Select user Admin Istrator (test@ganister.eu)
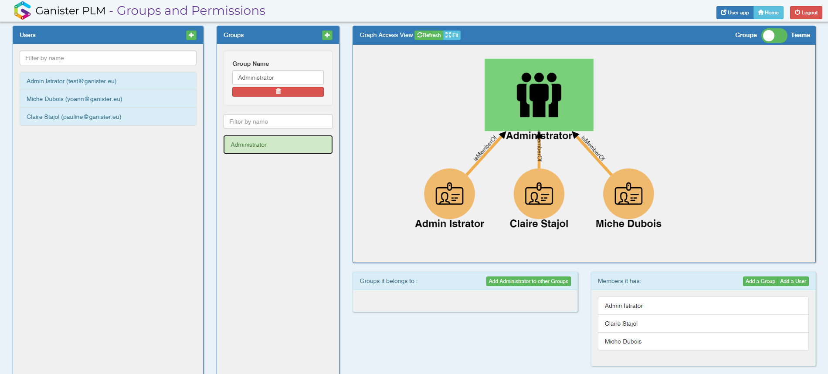 coord(108,81)
